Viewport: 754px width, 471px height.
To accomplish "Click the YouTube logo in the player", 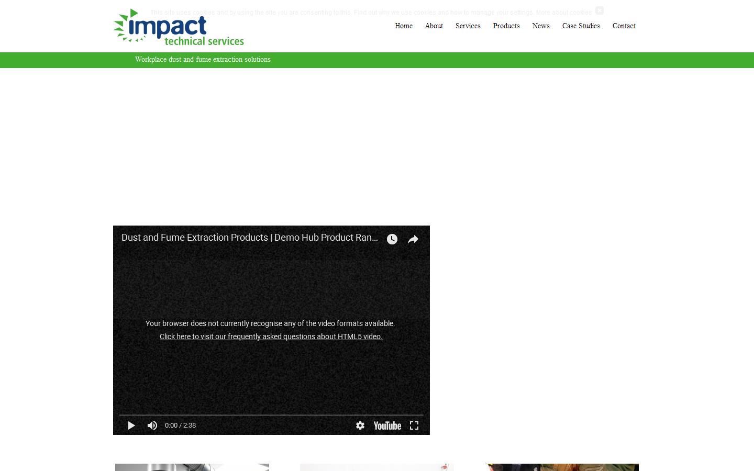I will [x=386, y=426].
